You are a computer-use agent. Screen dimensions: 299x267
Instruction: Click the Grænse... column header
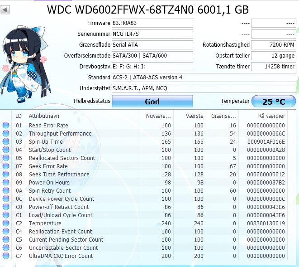click(223, 116)
